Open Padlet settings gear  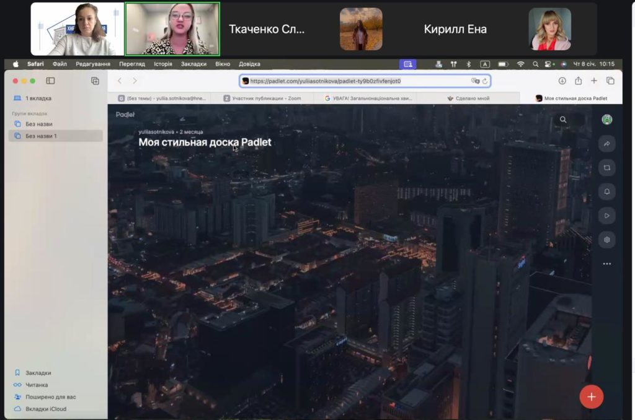pyautogui.click(x=606, y=240)
